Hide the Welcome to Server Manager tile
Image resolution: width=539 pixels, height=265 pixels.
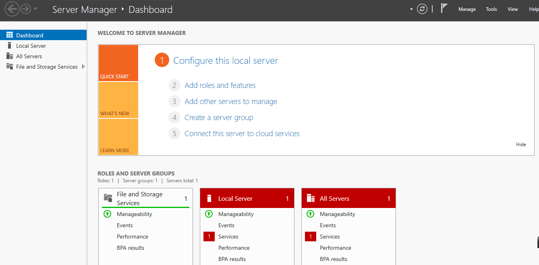point(520,144)
